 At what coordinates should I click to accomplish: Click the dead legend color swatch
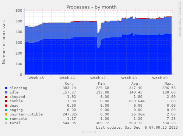(6, 106)
